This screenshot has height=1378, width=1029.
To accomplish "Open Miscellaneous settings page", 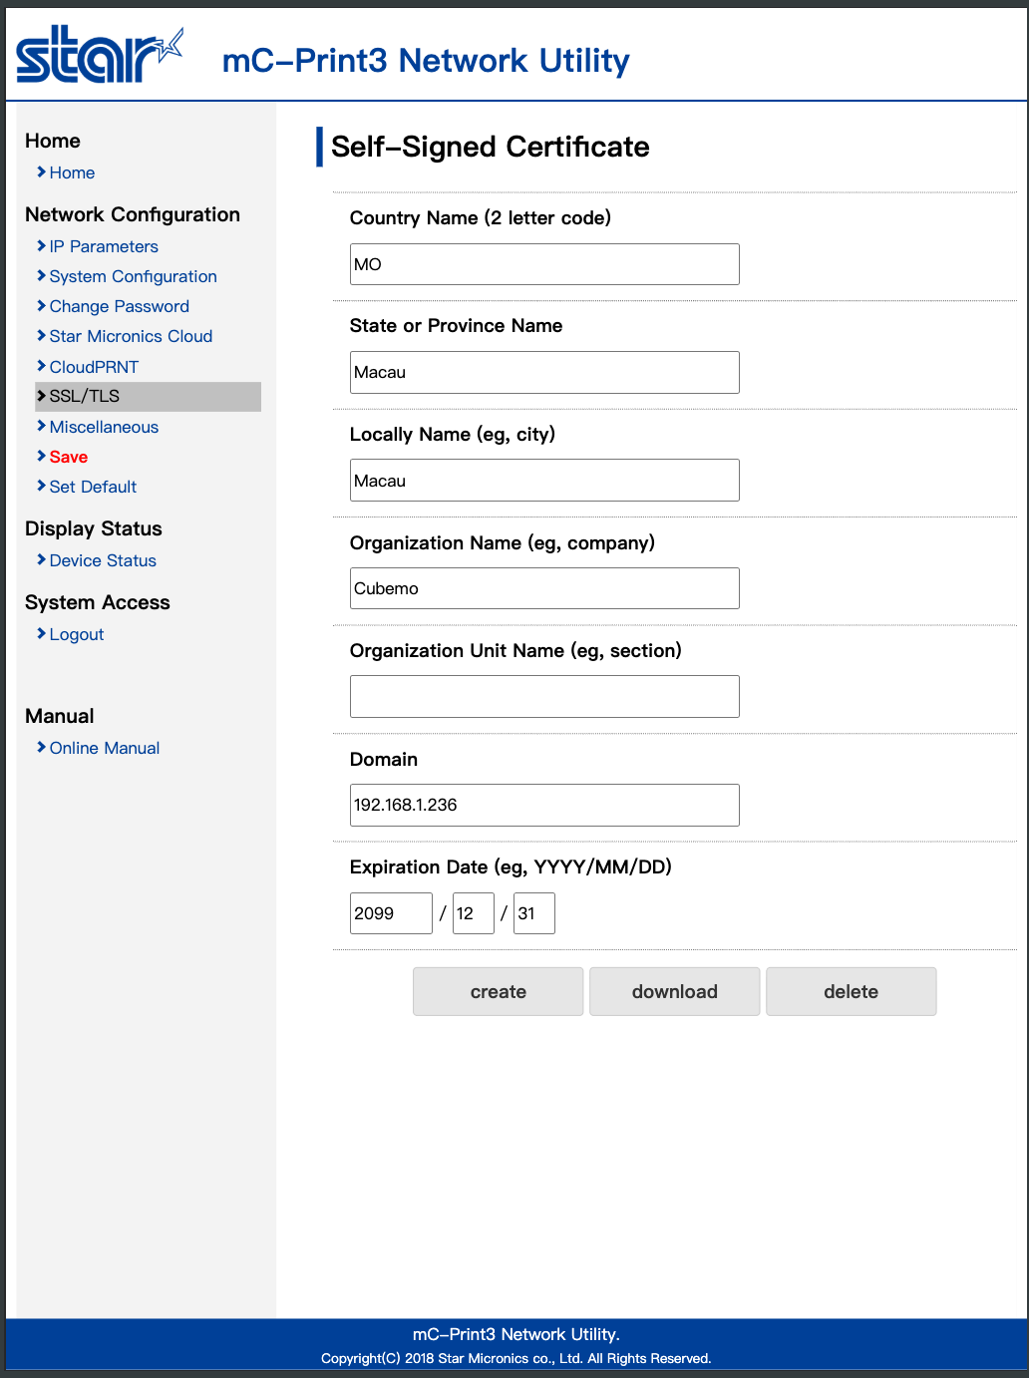I will [104, 427].
